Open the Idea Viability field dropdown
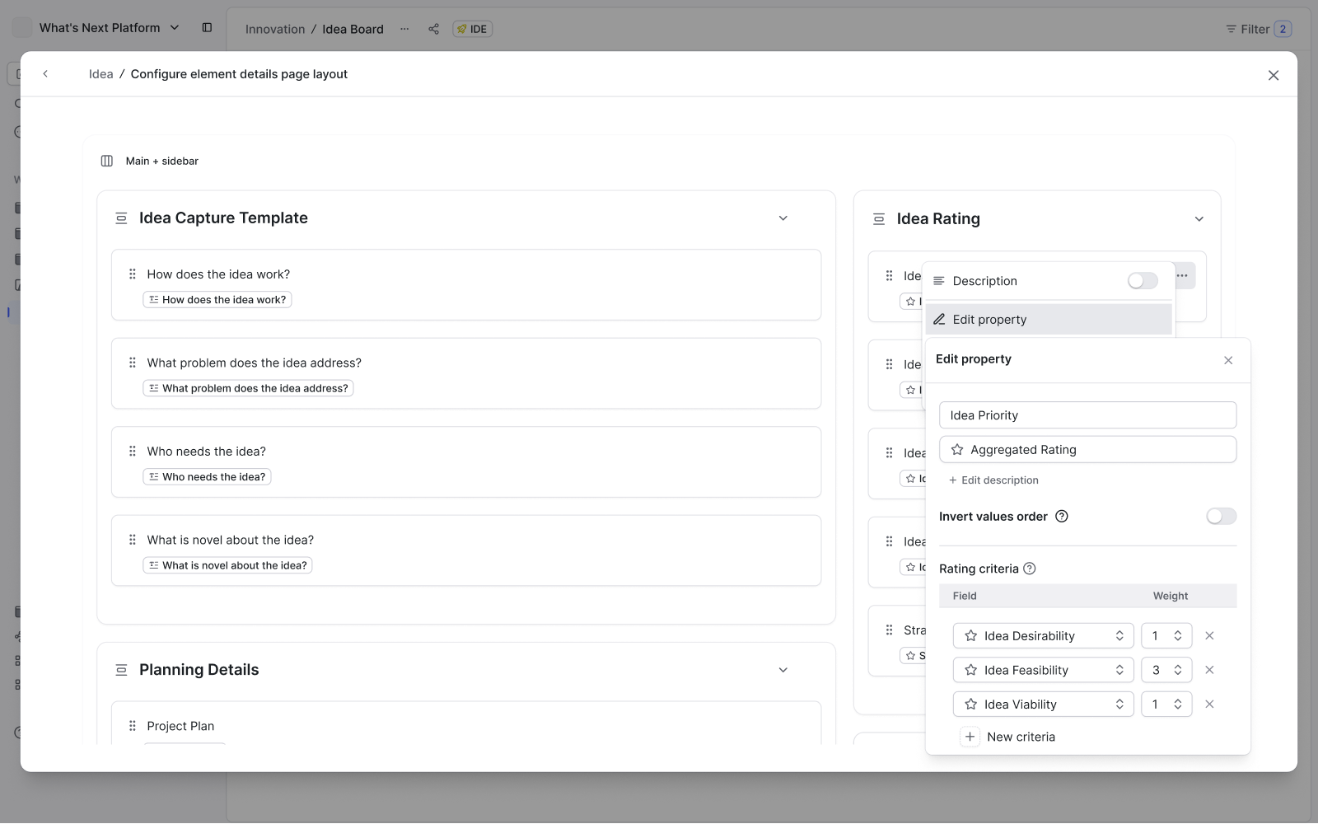Image resolution: width=1318 pixels, height=824 pixels. coord(1043,705)
